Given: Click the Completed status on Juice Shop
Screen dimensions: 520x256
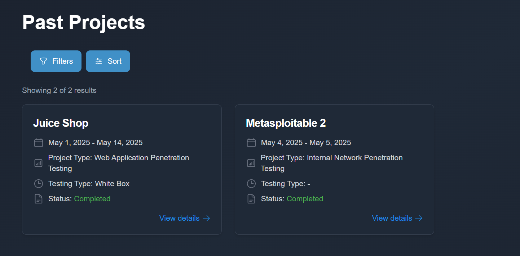Looking at the screenshot, I should pyautogui.click(x=92, y=199).
